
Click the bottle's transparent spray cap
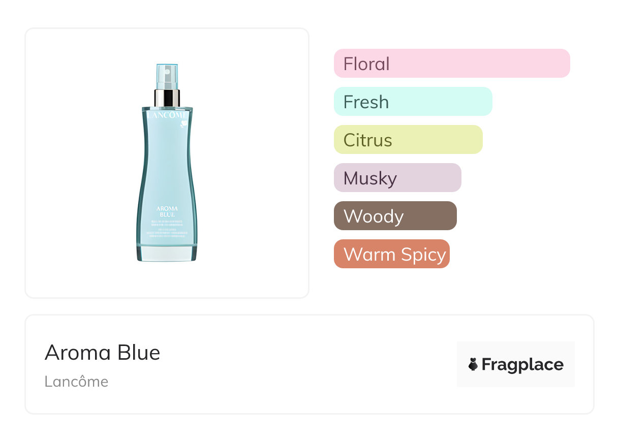tap(167, 76)
